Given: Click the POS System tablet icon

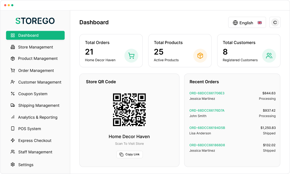Looking at the screenshot, I should point(12,129).
